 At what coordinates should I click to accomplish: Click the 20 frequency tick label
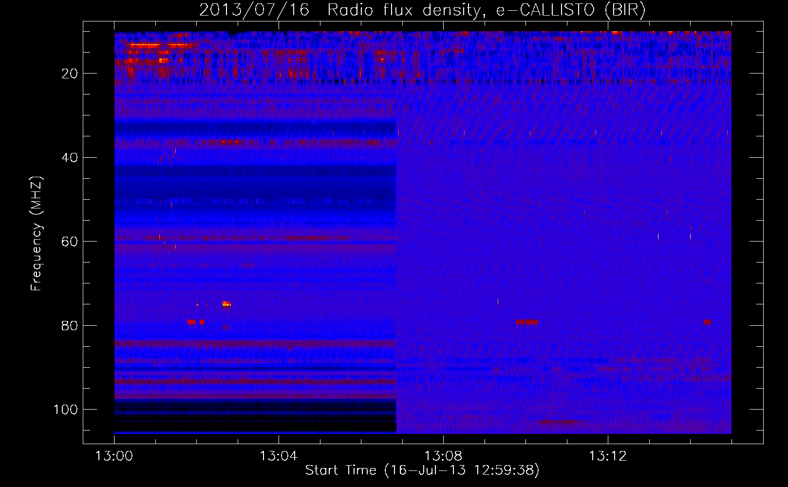[70, 74]
